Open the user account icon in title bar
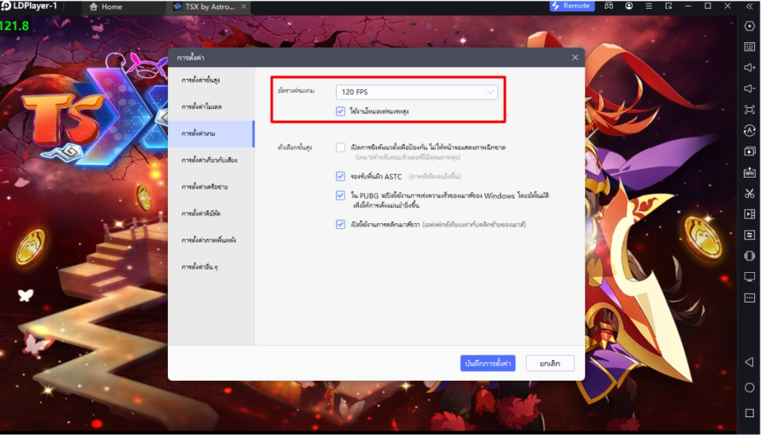The width and height of the screenshot is (761, 435). coord(629,6)
